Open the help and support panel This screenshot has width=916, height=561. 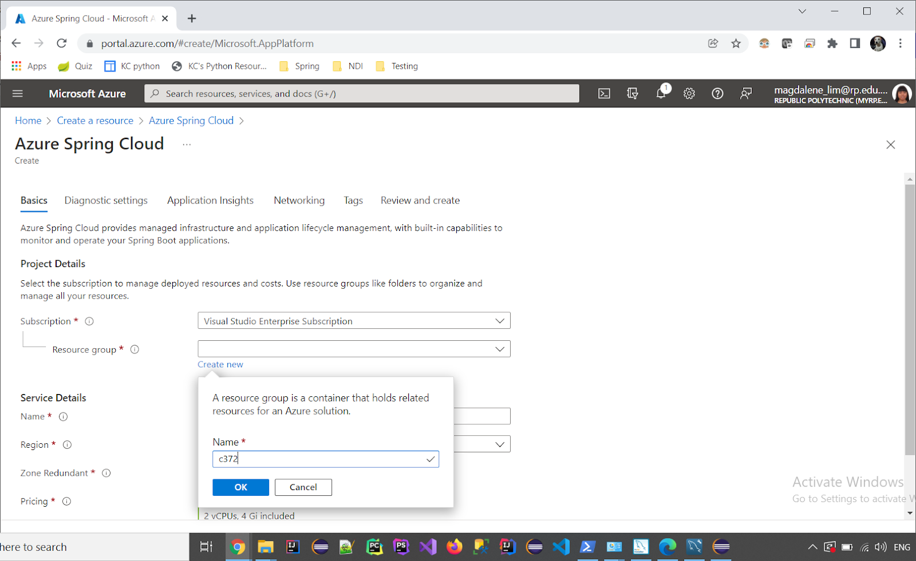click(x=717, y=93)
